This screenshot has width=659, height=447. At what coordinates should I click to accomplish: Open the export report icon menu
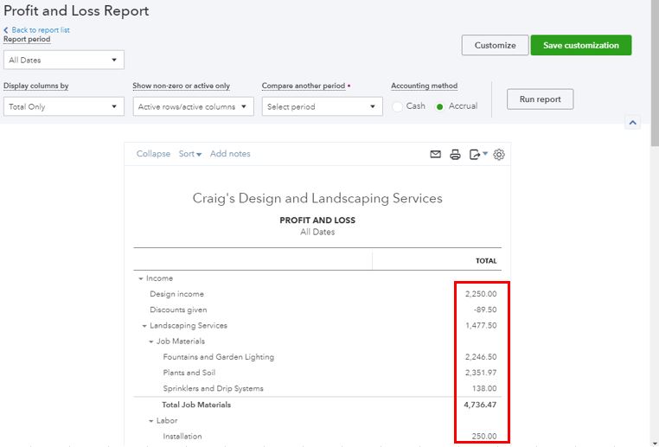(x=478, y=154)
